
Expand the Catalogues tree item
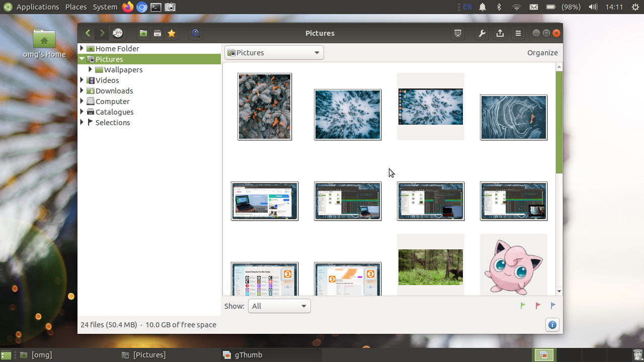click(x=82, y=112)
